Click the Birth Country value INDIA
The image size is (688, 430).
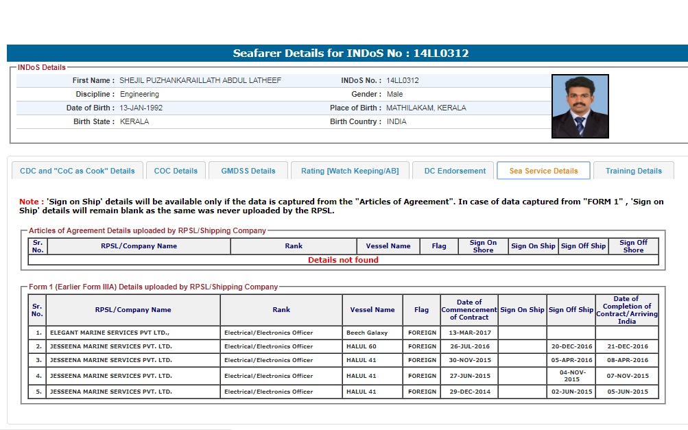[396, 121]
